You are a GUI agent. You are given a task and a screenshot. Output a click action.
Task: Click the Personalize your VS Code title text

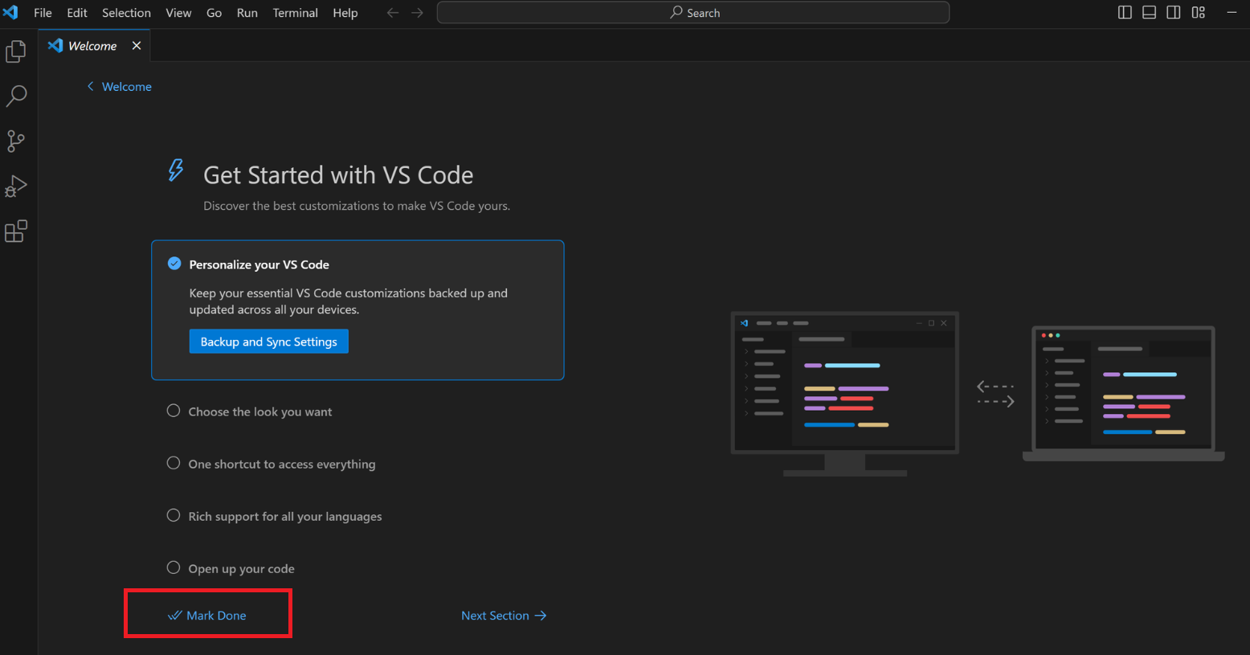(259, 264)
